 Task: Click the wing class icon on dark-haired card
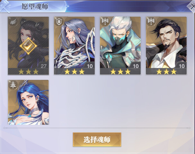coord(13,22)
